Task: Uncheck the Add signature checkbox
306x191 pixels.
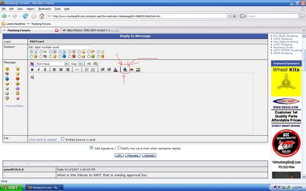Action: coord(91,148)
